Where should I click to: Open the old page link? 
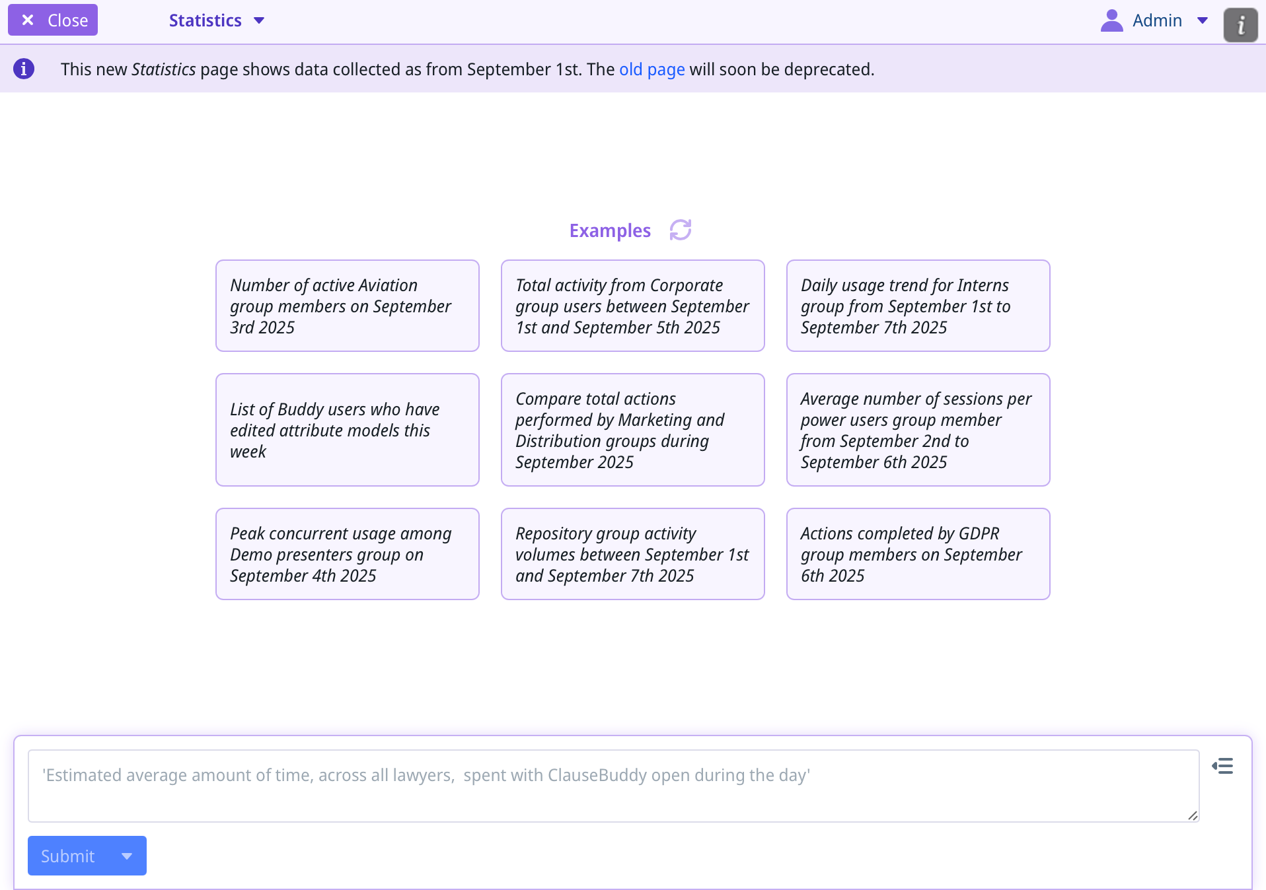(x=652, y=69)
